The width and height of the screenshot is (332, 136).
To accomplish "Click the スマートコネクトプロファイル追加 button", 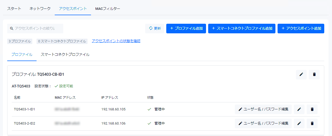I will click(242, 29).
